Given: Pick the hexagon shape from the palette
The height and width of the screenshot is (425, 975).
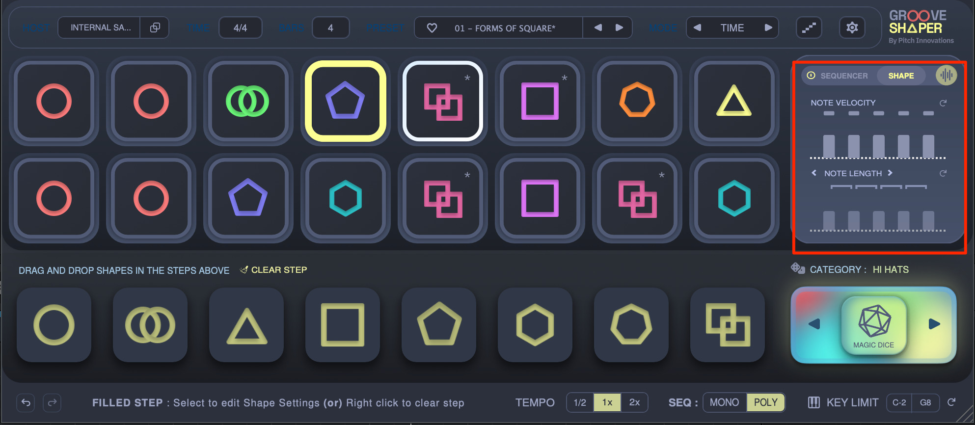Looking at the screenshot, I should [x=535, y=325].
